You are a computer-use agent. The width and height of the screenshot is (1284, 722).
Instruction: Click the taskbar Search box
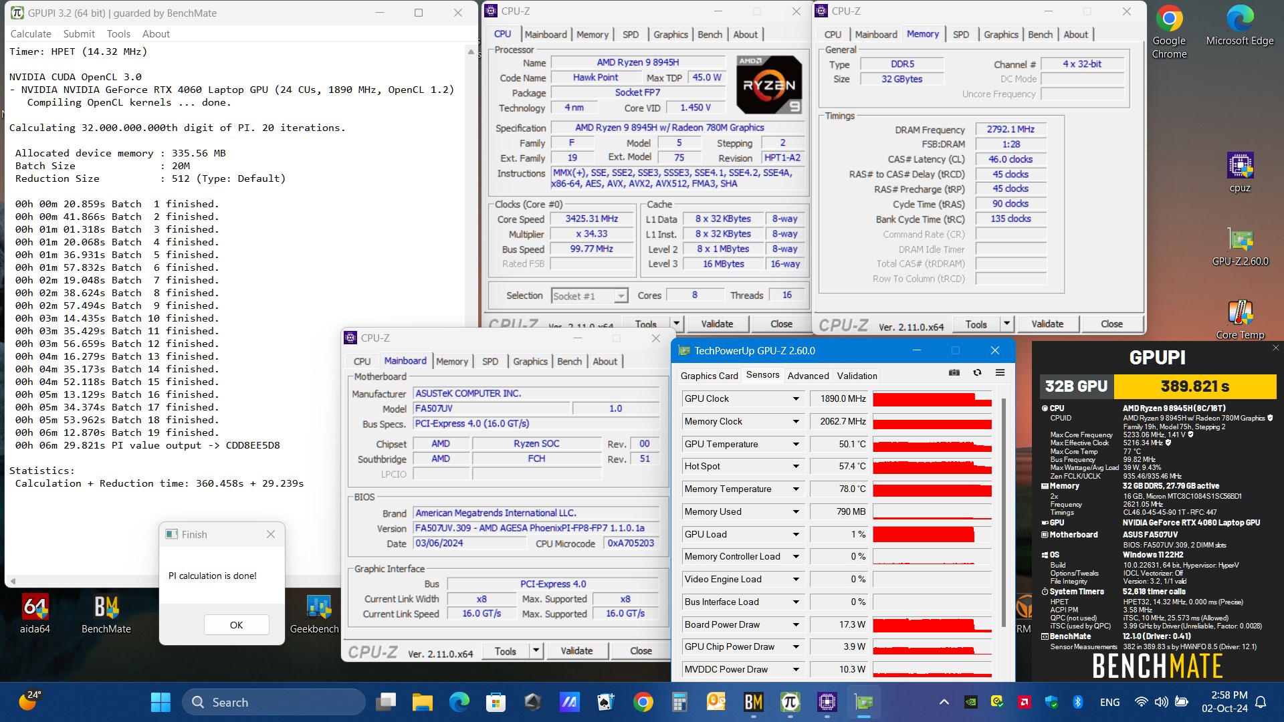coord(274,702)
